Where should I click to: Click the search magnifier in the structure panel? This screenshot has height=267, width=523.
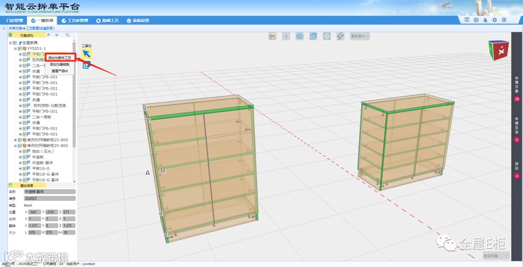(x=67, y=35)
